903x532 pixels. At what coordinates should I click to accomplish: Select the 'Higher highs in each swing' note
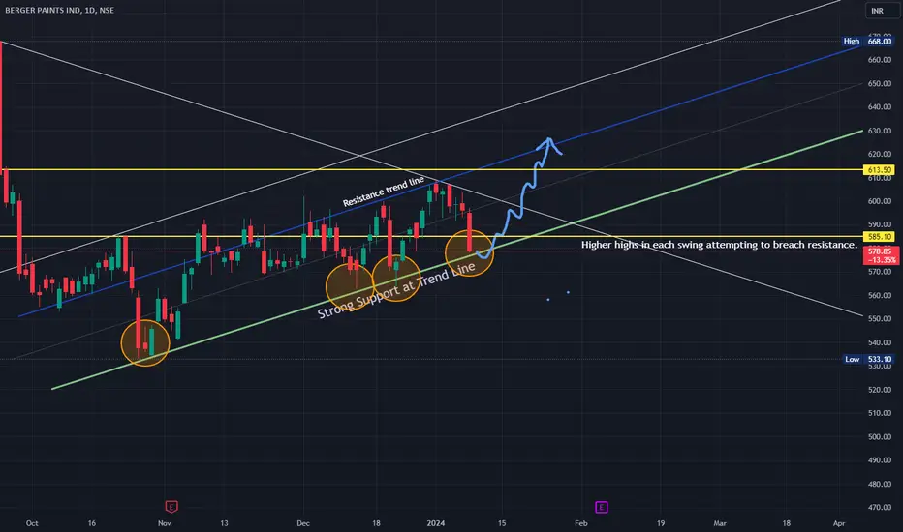pyautogui.click(x=719, y=245)
